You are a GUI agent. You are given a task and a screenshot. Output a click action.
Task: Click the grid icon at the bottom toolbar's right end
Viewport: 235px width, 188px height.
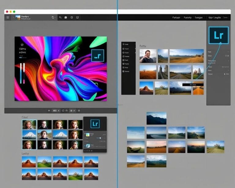(79, 111)
